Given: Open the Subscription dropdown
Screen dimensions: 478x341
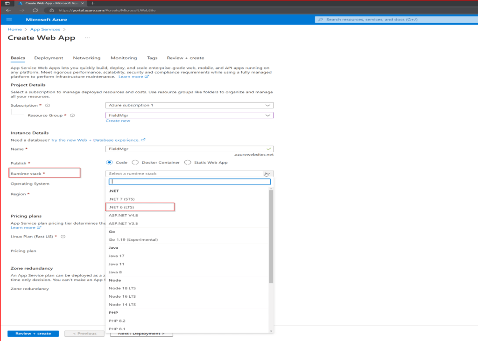Looking at the screenshot, I should point(190,105).
